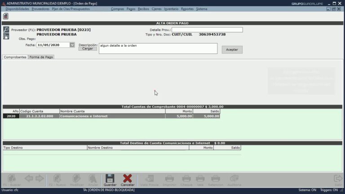Open the Fecha date dropdown arrow
345x194 pixels.
point(72,45)
